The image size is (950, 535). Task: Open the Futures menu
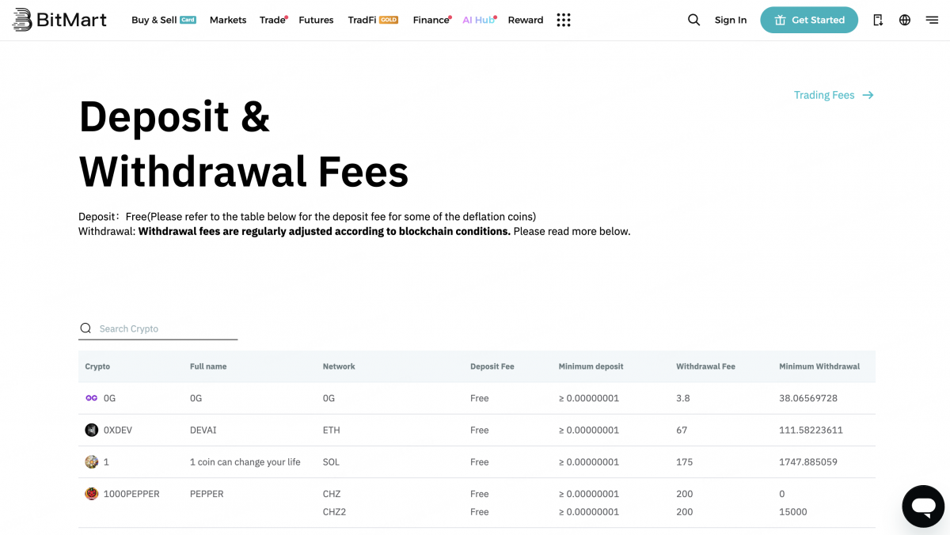click(316, 20)
